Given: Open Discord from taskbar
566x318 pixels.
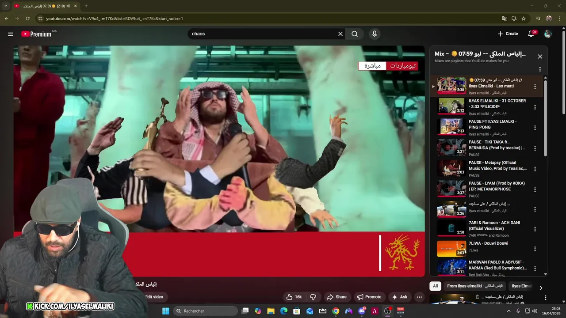Looking at the screenshot, I should point(362,311).
